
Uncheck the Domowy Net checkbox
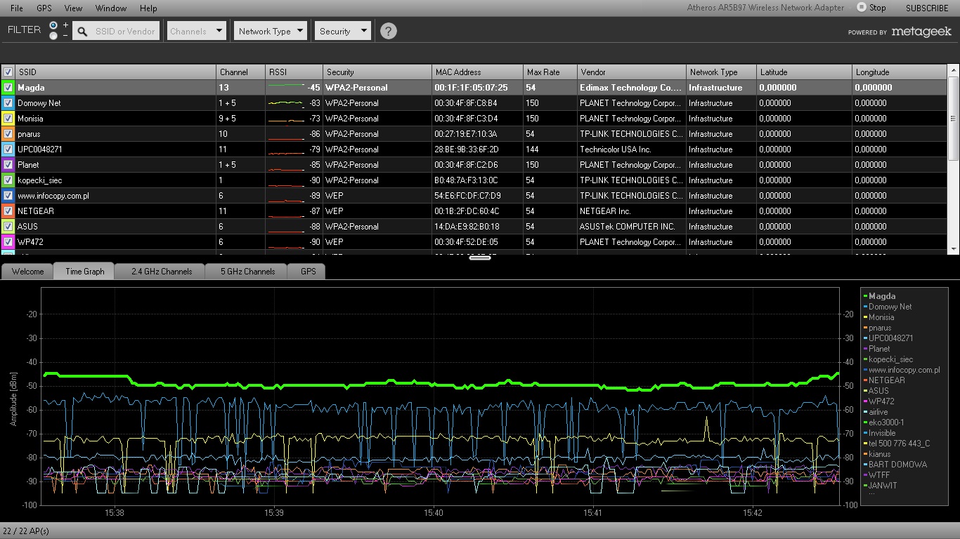pyautogui.click(x=8, y=103)
